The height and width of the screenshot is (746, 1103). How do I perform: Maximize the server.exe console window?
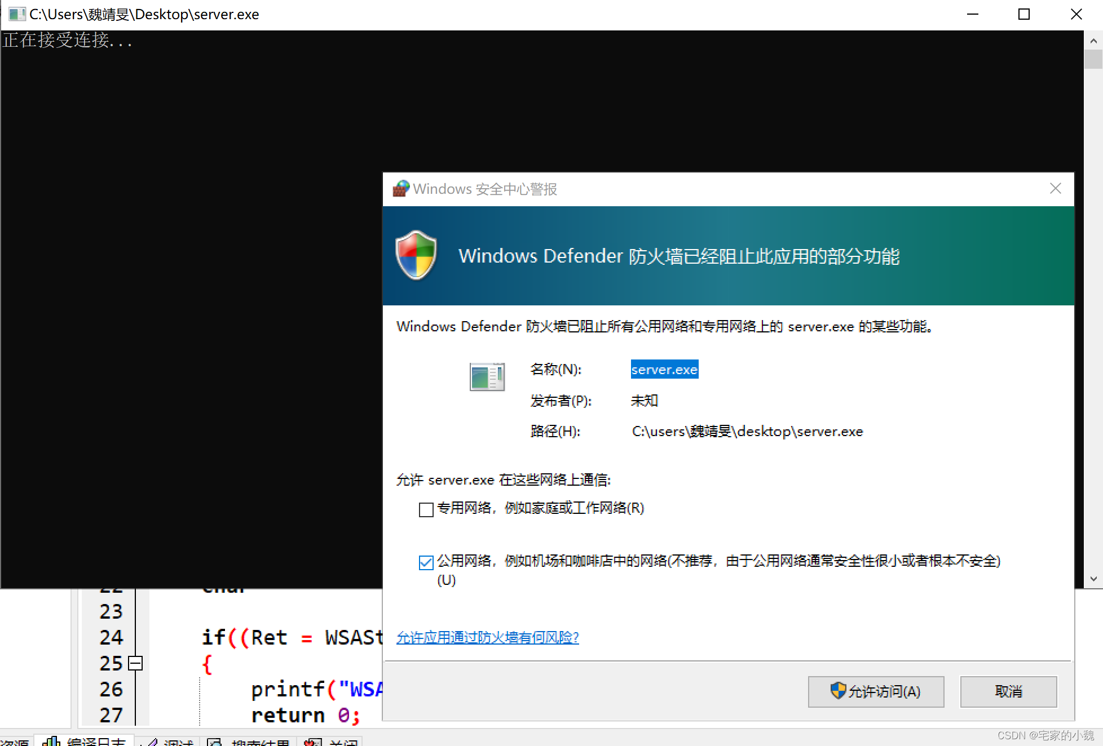(x=1024, y=14)
